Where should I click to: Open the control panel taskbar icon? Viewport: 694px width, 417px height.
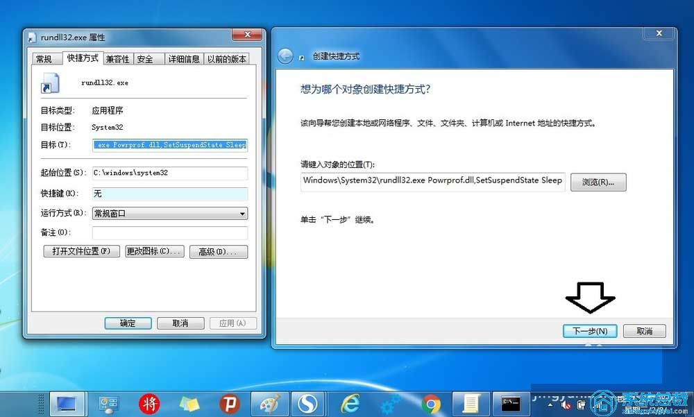(108, 404)
